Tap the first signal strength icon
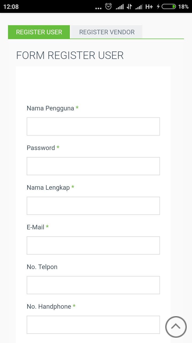The image size is (192, 343). pyautogui.click(x=119, y=7)
